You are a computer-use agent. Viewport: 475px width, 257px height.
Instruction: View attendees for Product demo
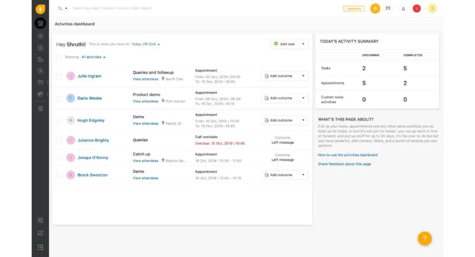coord(145,101)
